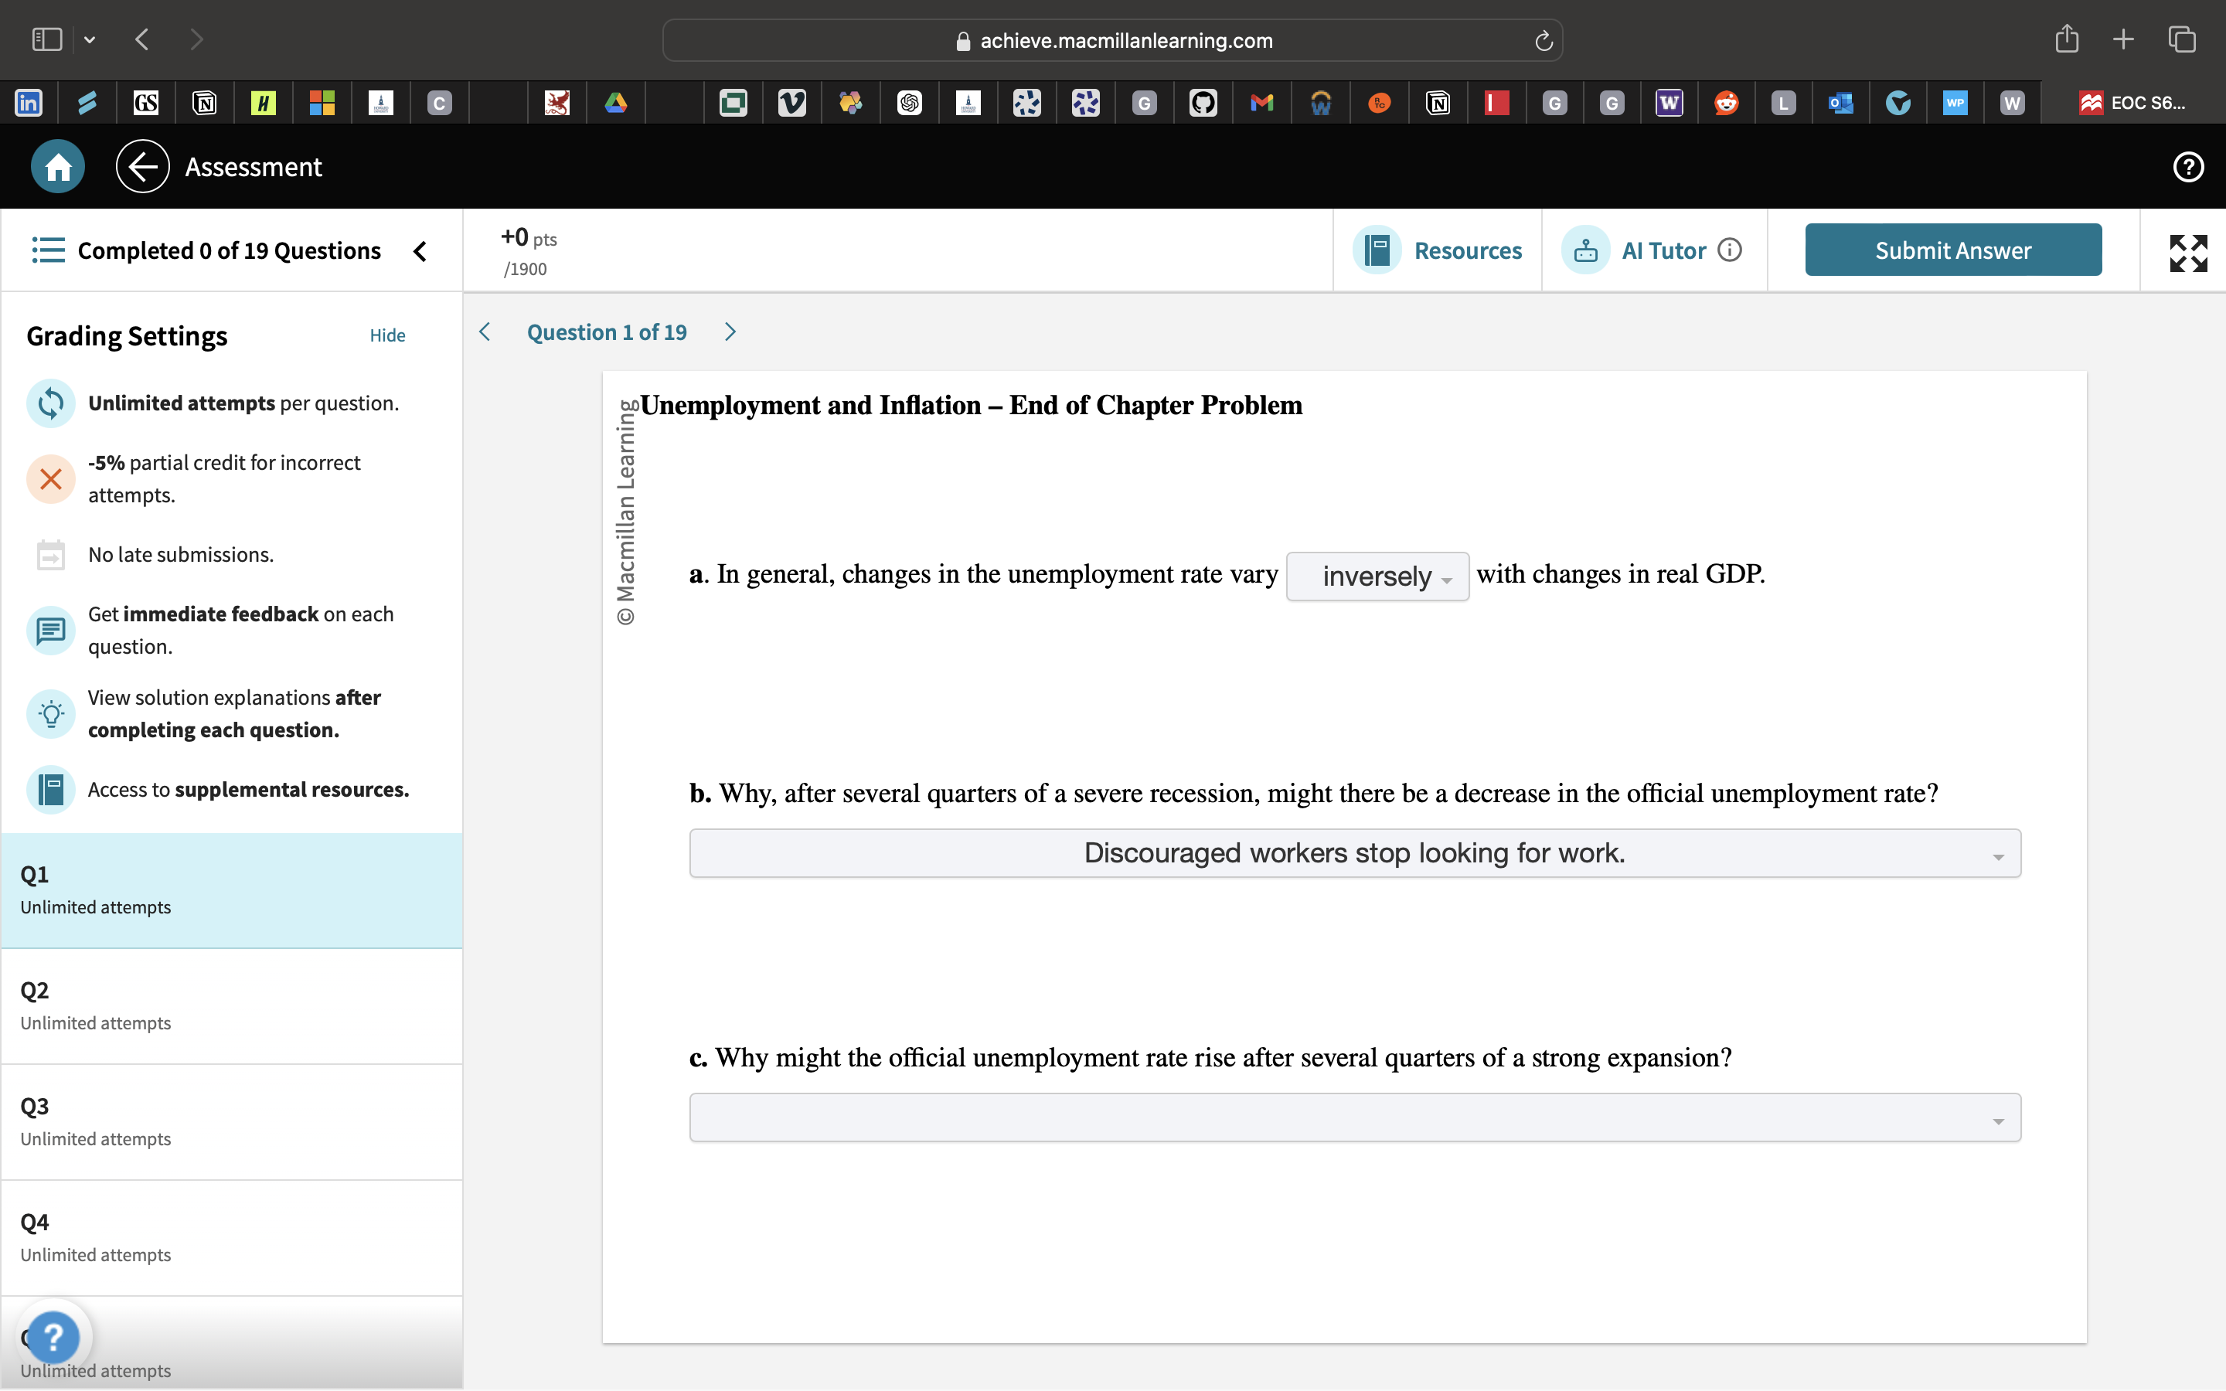Enter fullscreen with the expand arrows icon
This screenshot has height=1391, width=2226.
pyautogui.click(x=2188, y=253)
